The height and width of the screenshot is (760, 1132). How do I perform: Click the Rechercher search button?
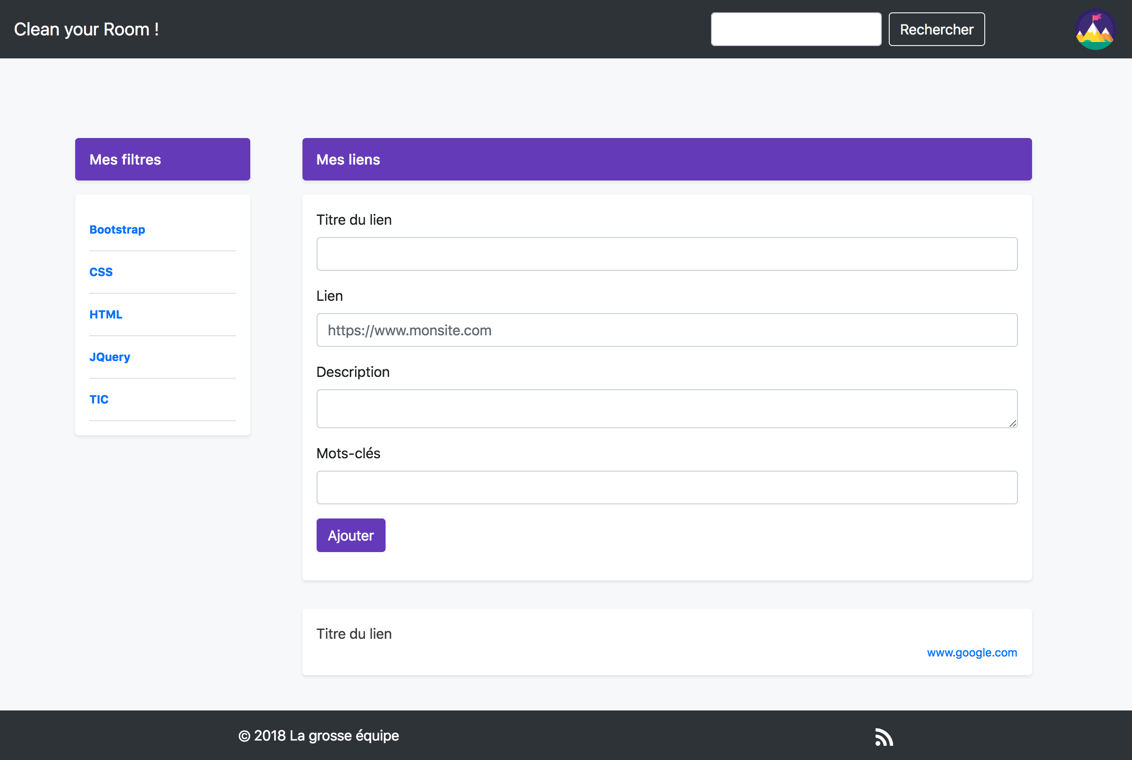tap(936, 30)
